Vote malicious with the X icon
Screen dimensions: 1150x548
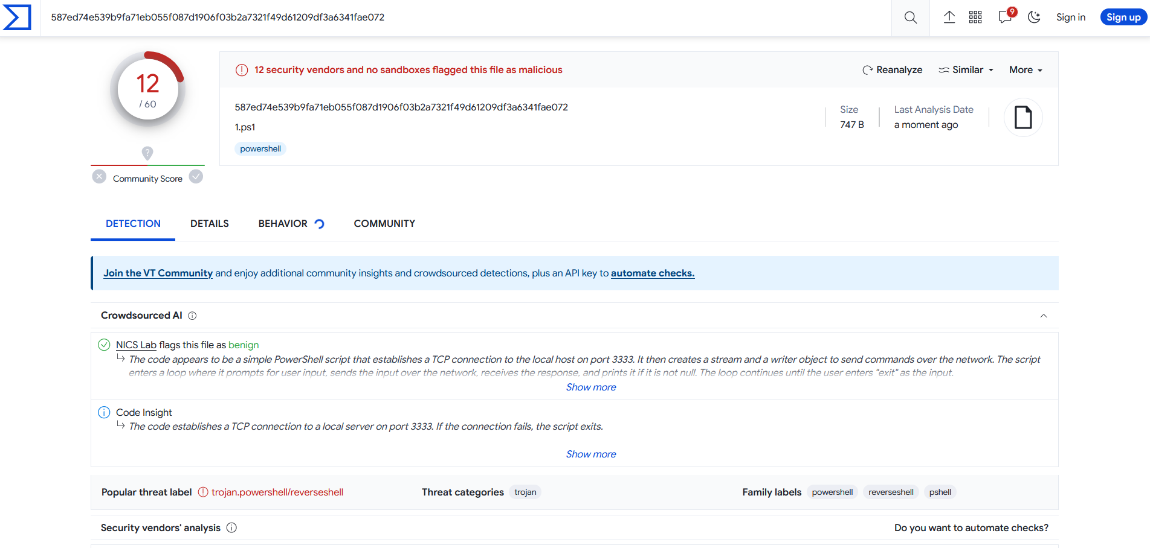pos(100,177)
